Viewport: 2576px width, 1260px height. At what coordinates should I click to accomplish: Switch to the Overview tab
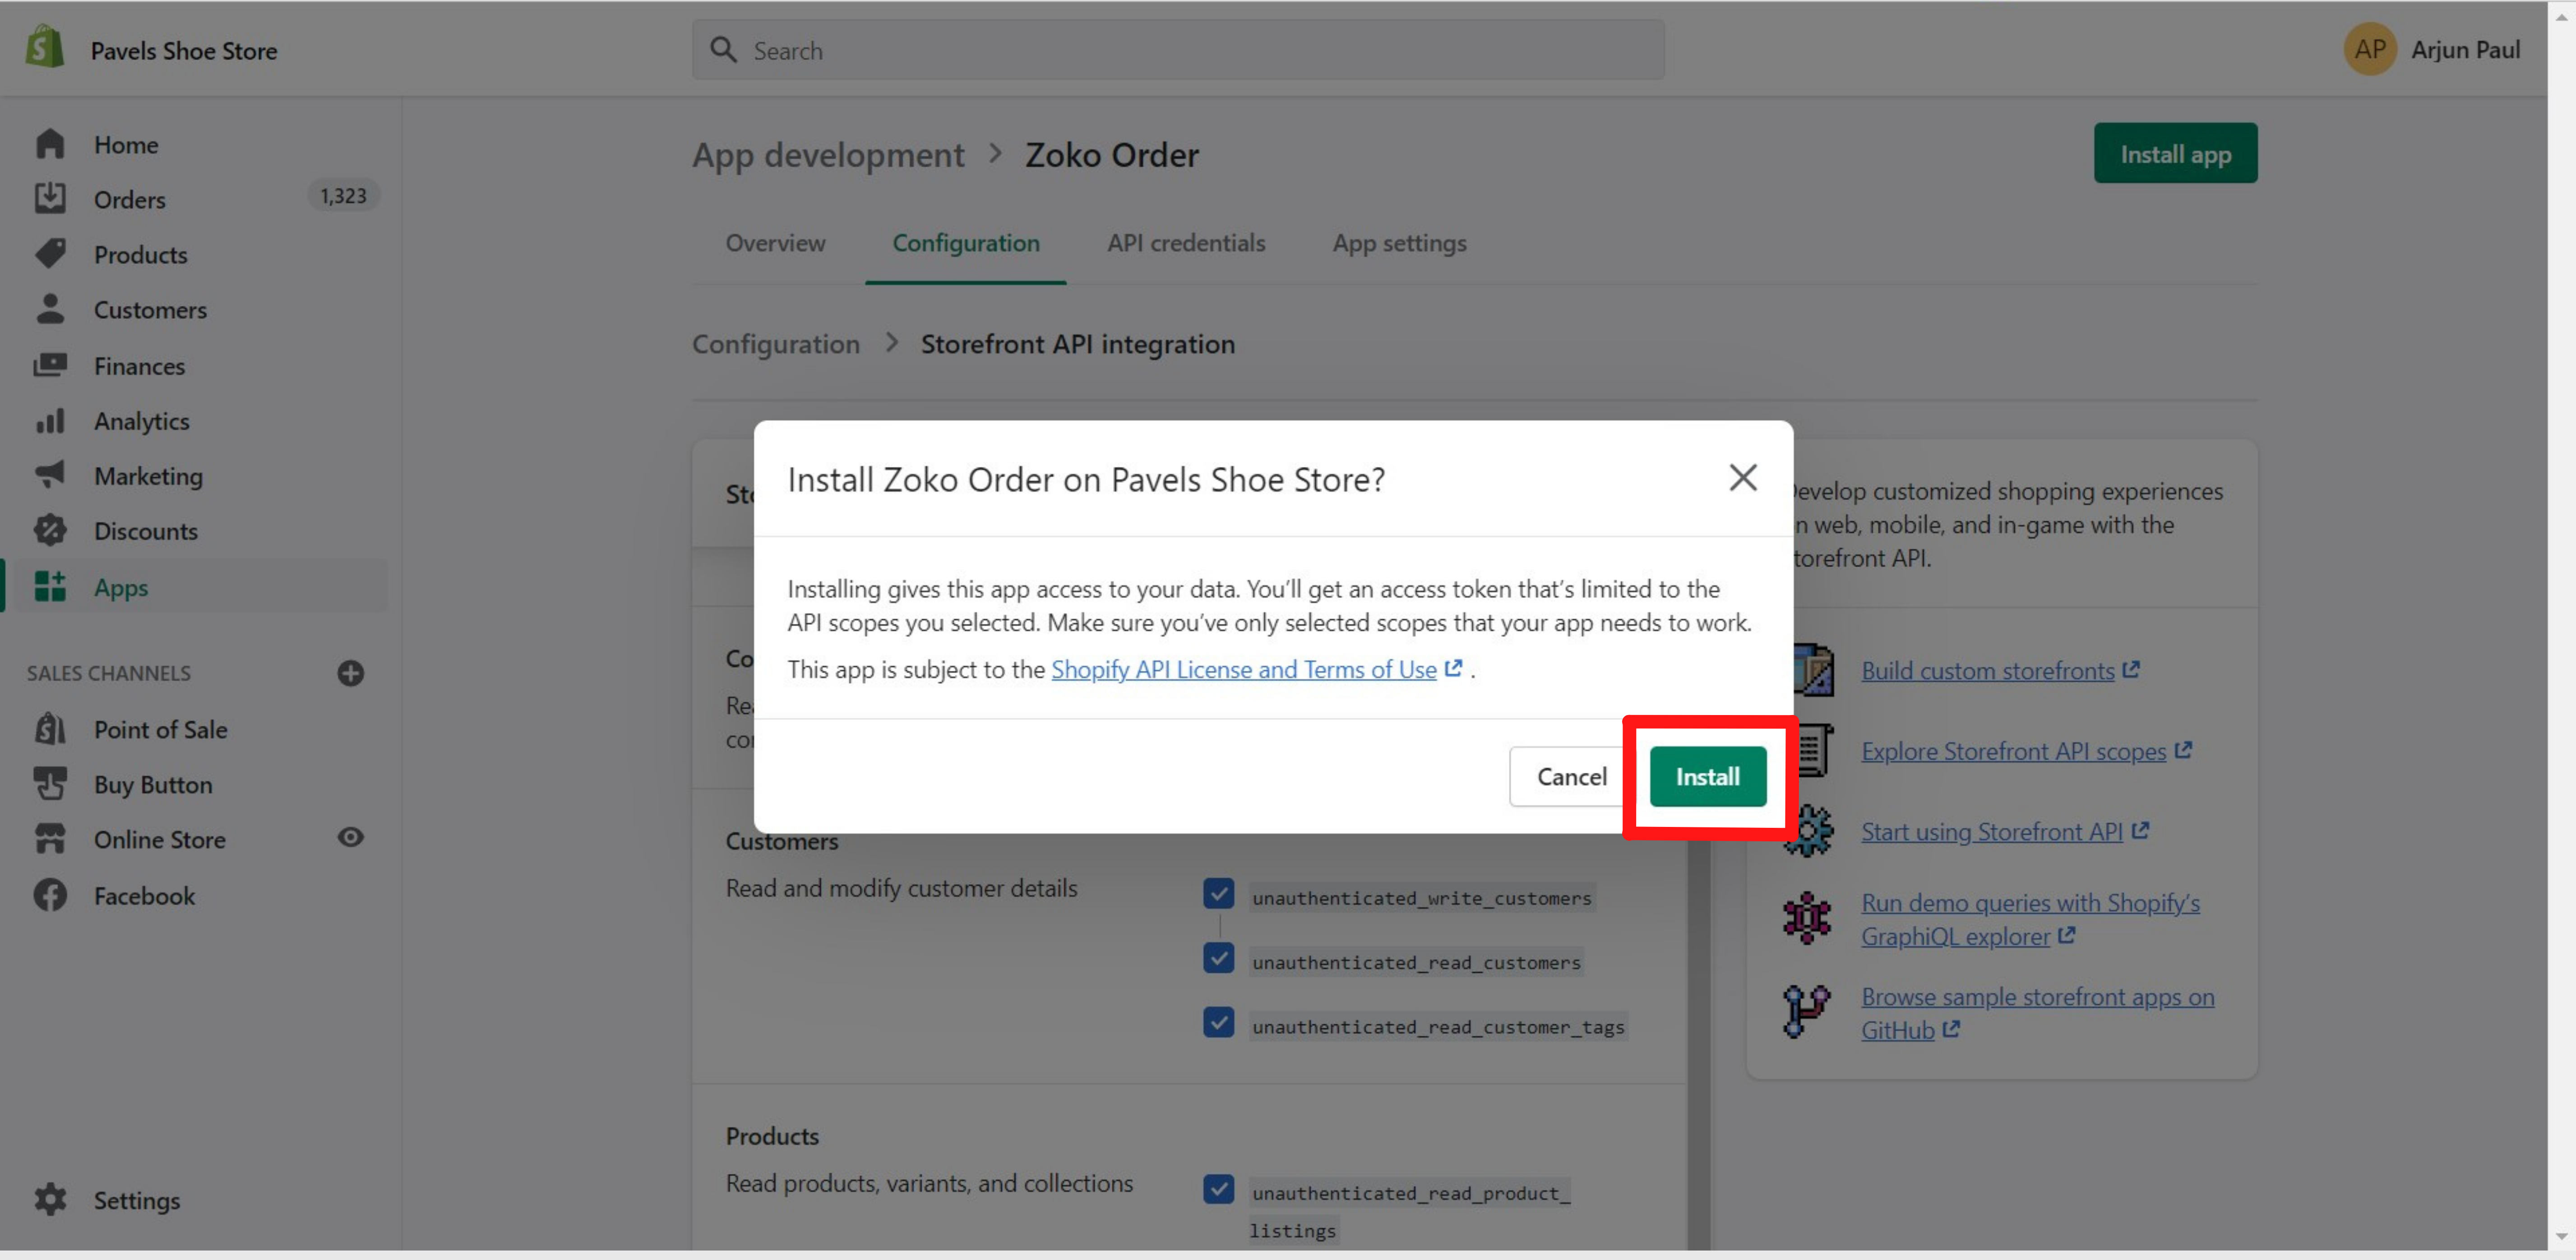(775, 243)
